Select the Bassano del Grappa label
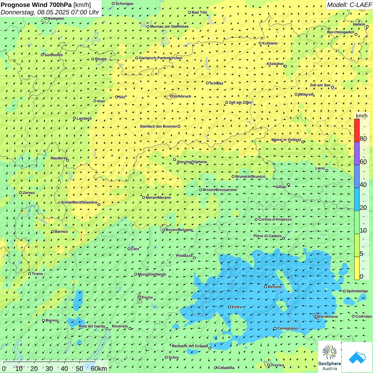The height and width of the screenshot is (373, 373). [190, 346]
